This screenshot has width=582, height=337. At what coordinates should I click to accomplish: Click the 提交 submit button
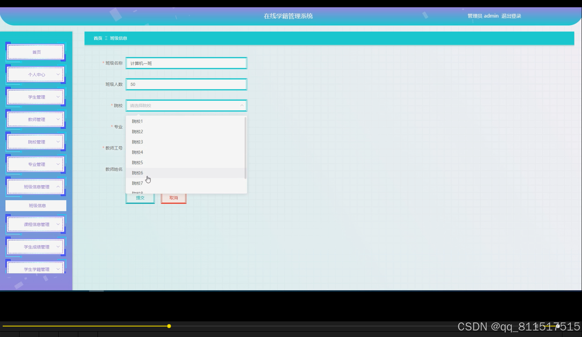tap(140, 198)
